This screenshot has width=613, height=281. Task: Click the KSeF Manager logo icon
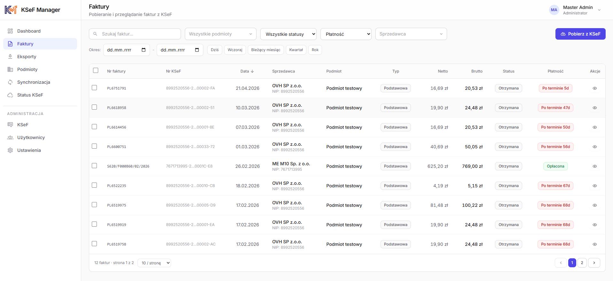coord(11,10)
